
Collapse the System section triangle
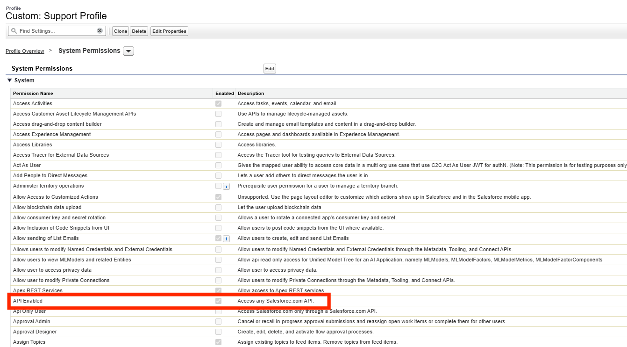[x=9, y=80]
